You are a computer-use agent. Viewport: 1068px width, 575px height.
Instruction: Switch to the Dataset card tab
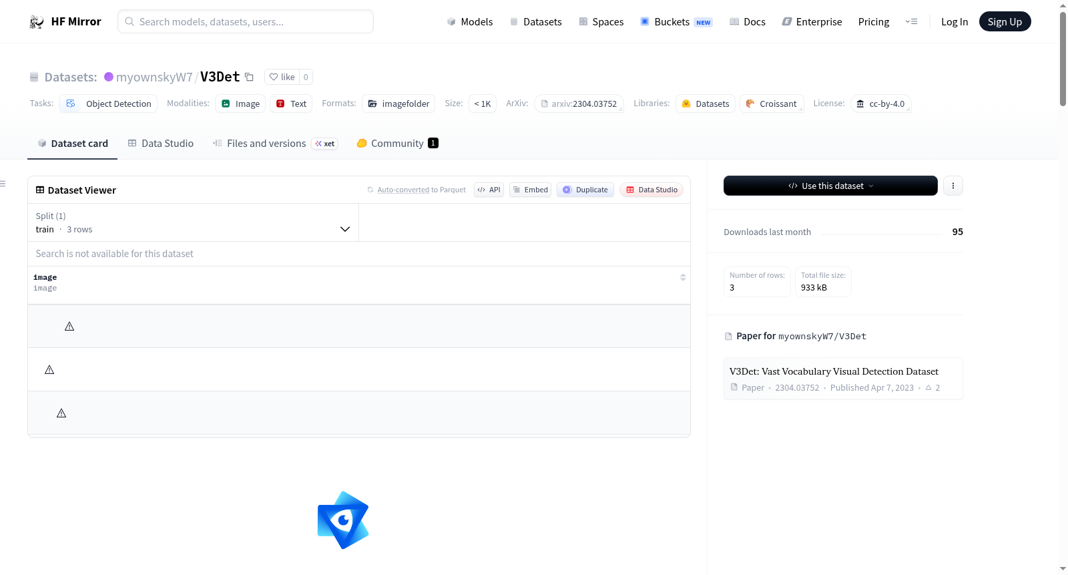pyautogui.click(x=72, y=144)
